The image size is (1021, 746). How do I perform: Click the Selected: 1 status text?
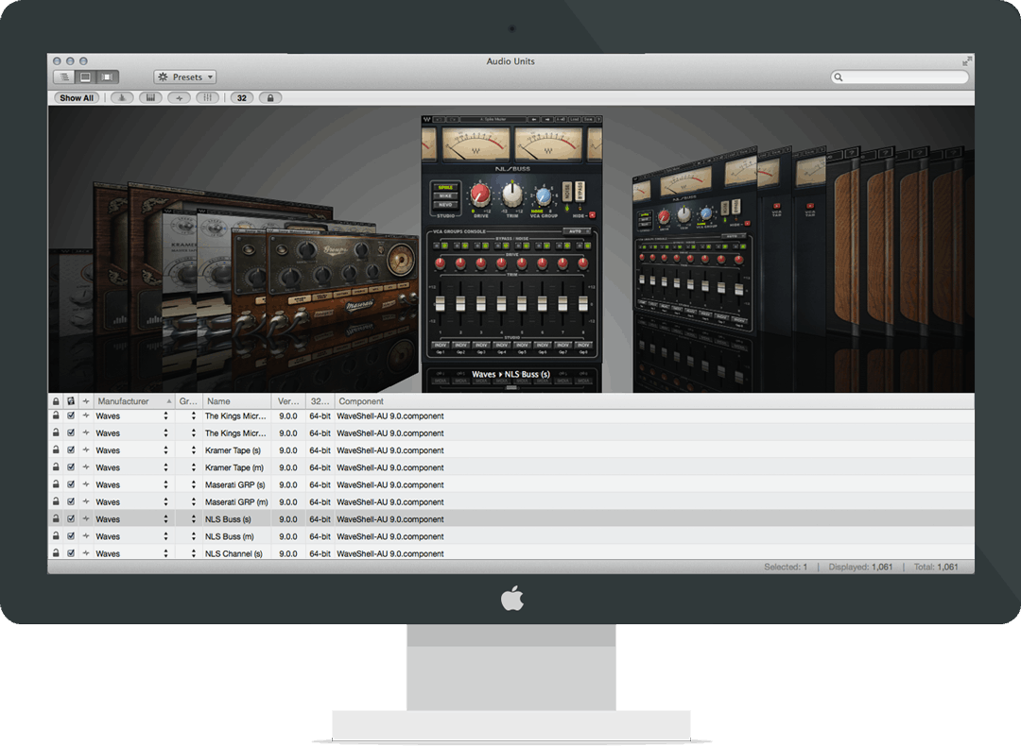[786, 568]
